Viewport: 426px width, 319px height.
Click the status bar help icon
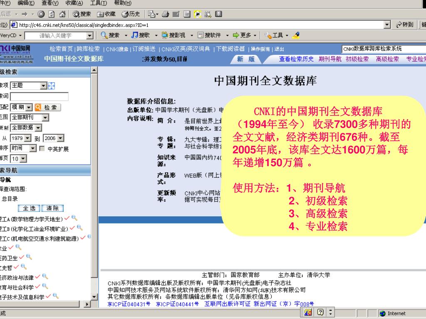[321, 312]
